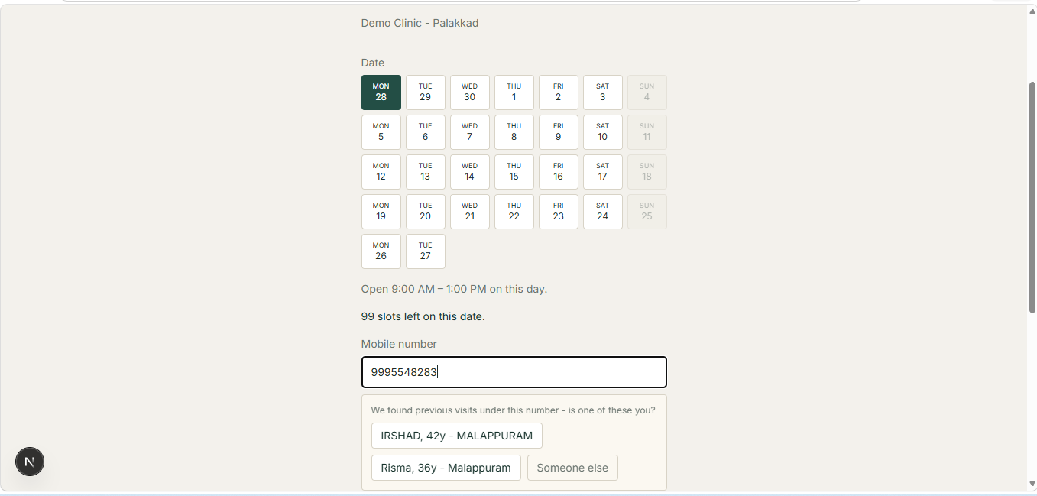Select date Thursday 15
Screen dimensions: 1037x496
point(514,172)
